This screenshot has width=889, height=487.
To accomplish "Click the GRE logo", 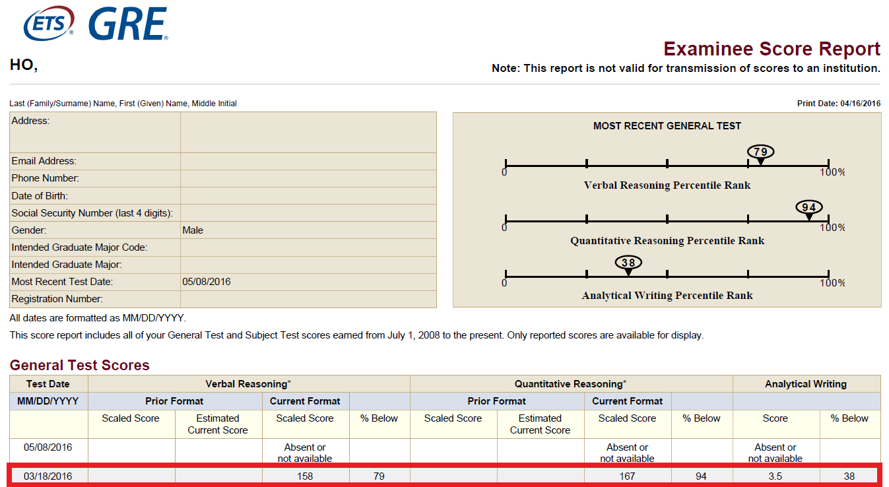I will pyautogui.click(x=128, y=24).
